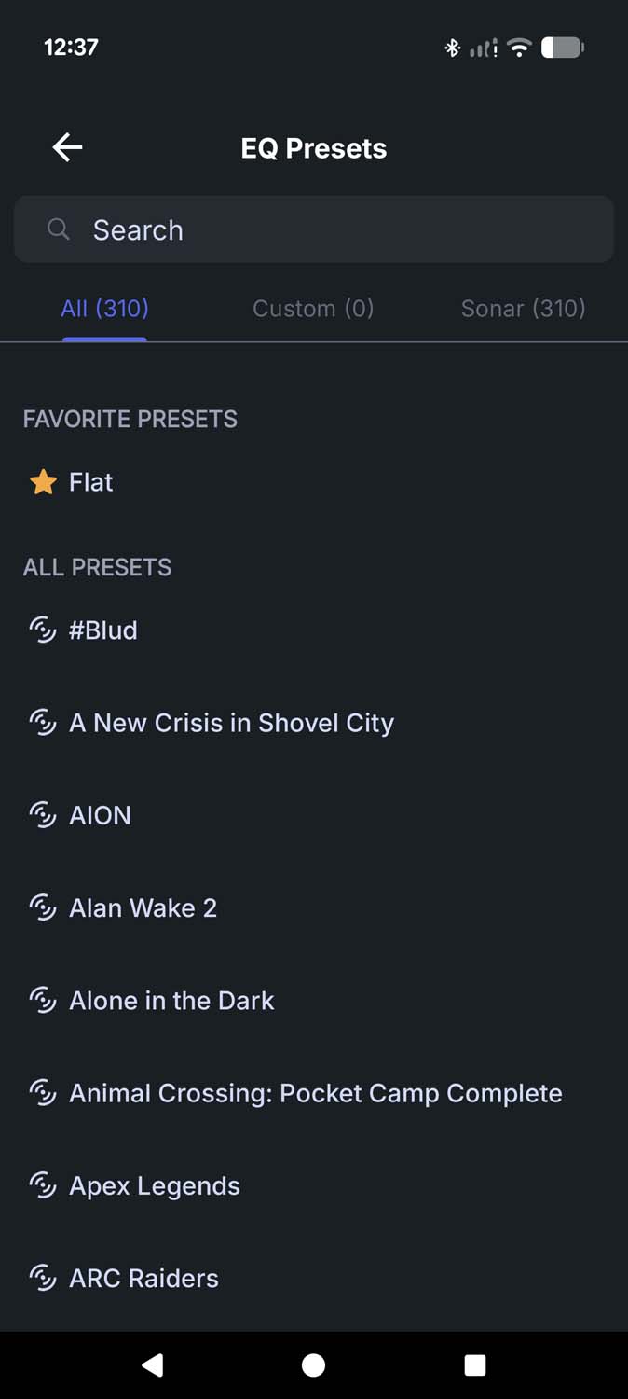Select the #Blud preset name

point(103,630)
